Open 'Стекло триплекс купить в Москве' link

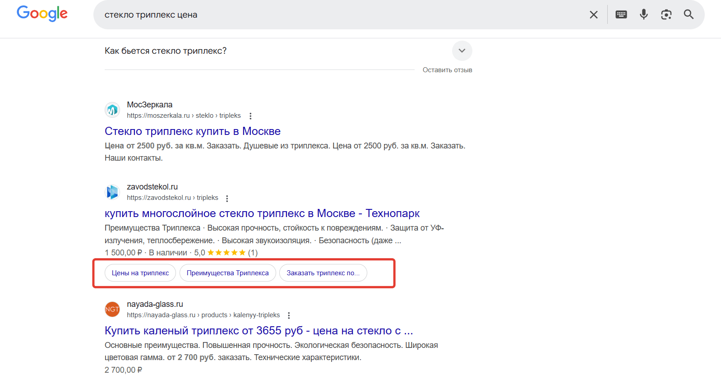193,131
